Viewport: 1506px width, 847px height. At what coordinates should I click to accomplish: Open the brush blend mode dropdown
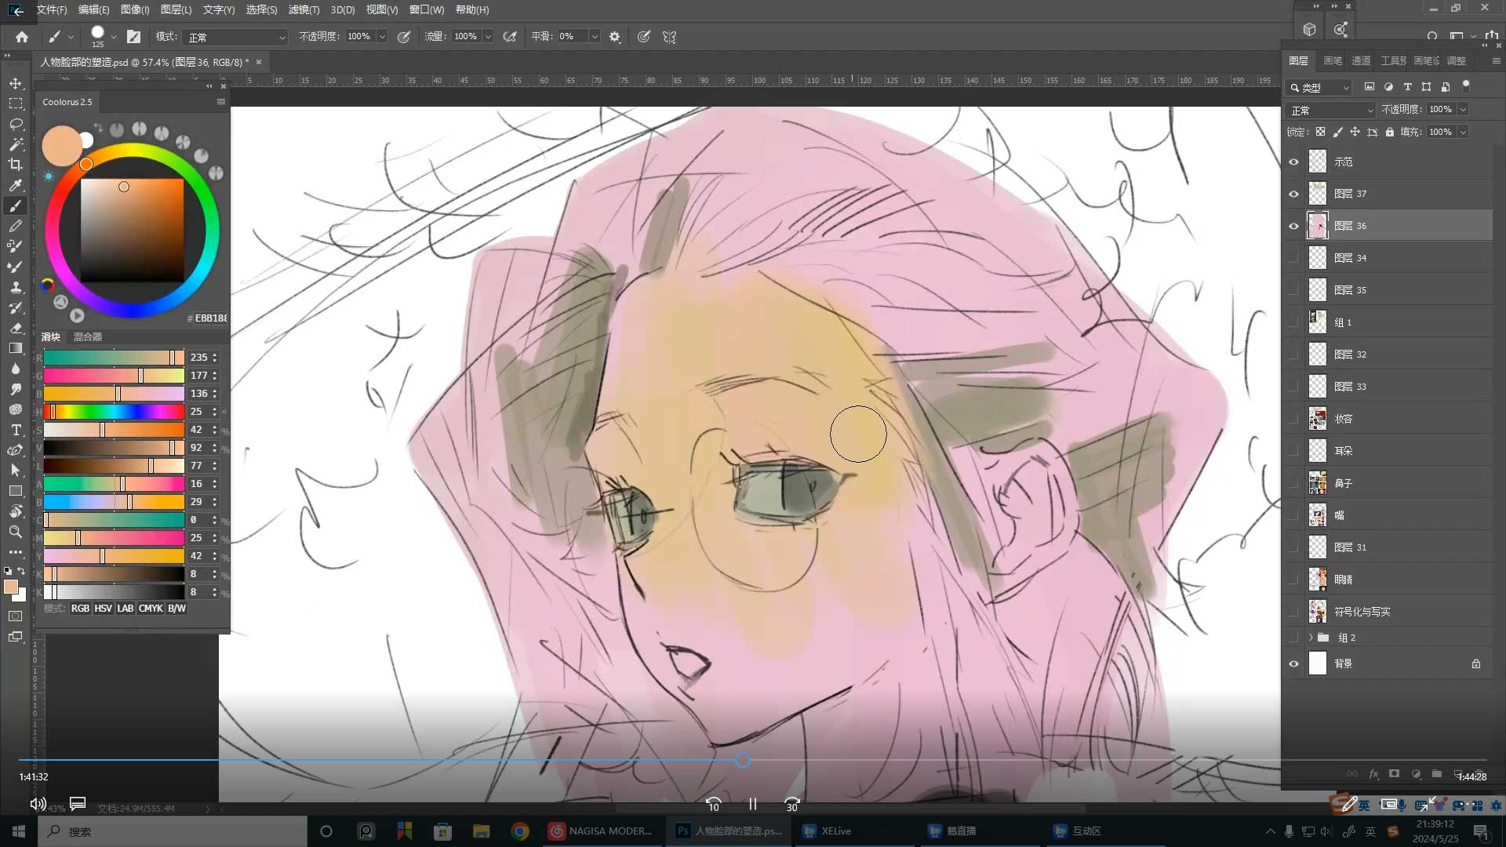coord(235,37)
